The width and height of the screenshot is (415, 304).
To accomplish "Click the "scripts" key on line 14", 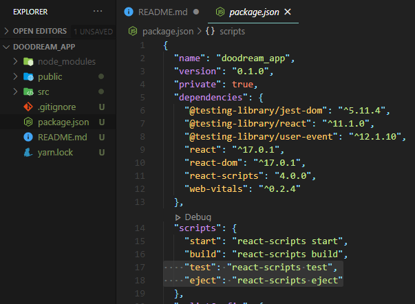I will [198, 228].
